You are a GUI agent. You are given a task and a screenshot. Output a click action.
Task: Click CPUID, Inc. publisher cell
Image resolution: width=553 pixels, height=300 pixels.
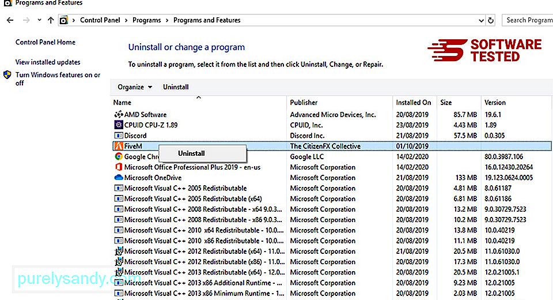click(x=306, y=125)
